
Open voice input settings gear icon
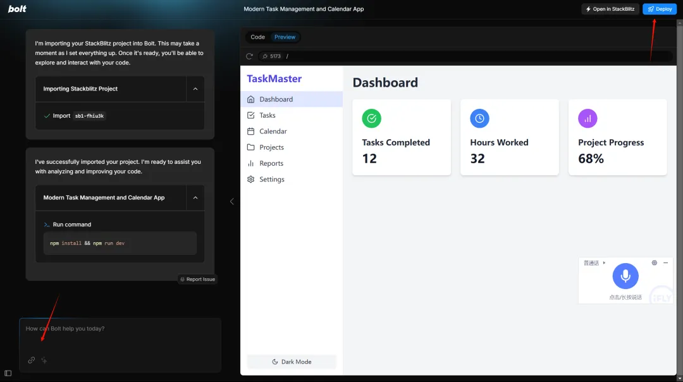click(x=655, y=262)
